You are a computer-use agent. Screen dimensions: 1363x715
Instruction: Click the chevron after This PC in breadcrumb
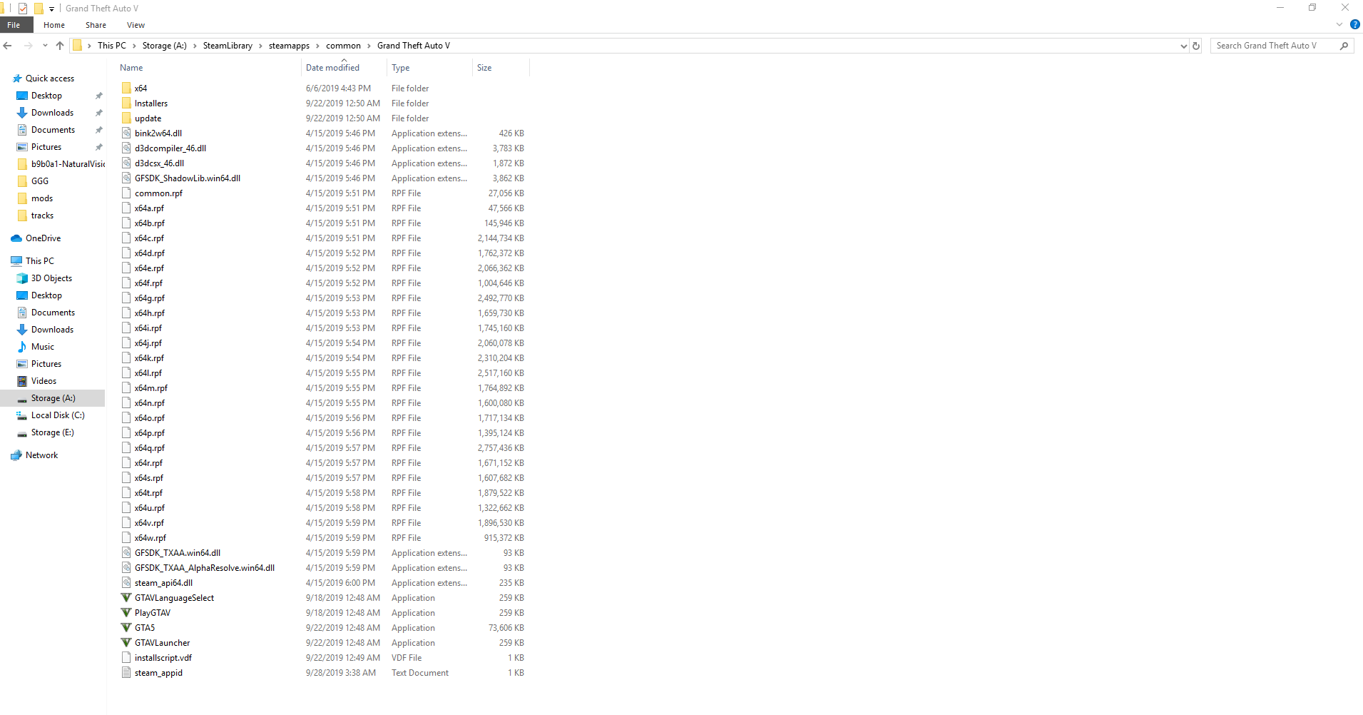134,46
